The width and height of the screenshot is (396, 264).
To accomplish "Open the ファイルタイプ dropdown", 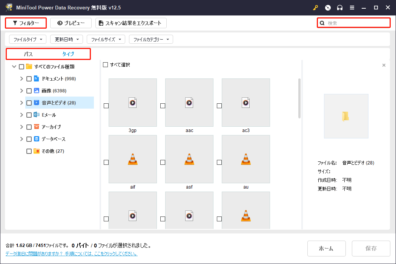I will [x=28, y=39].
